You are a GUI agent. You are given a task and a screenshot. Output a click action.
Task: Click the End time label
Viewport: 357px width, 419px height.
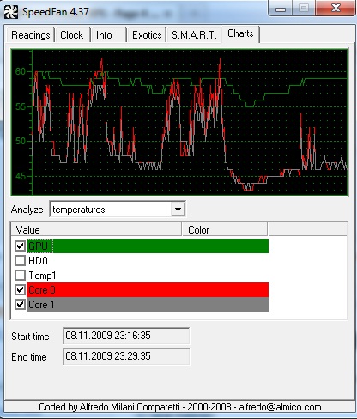click(x=29, y=357)
